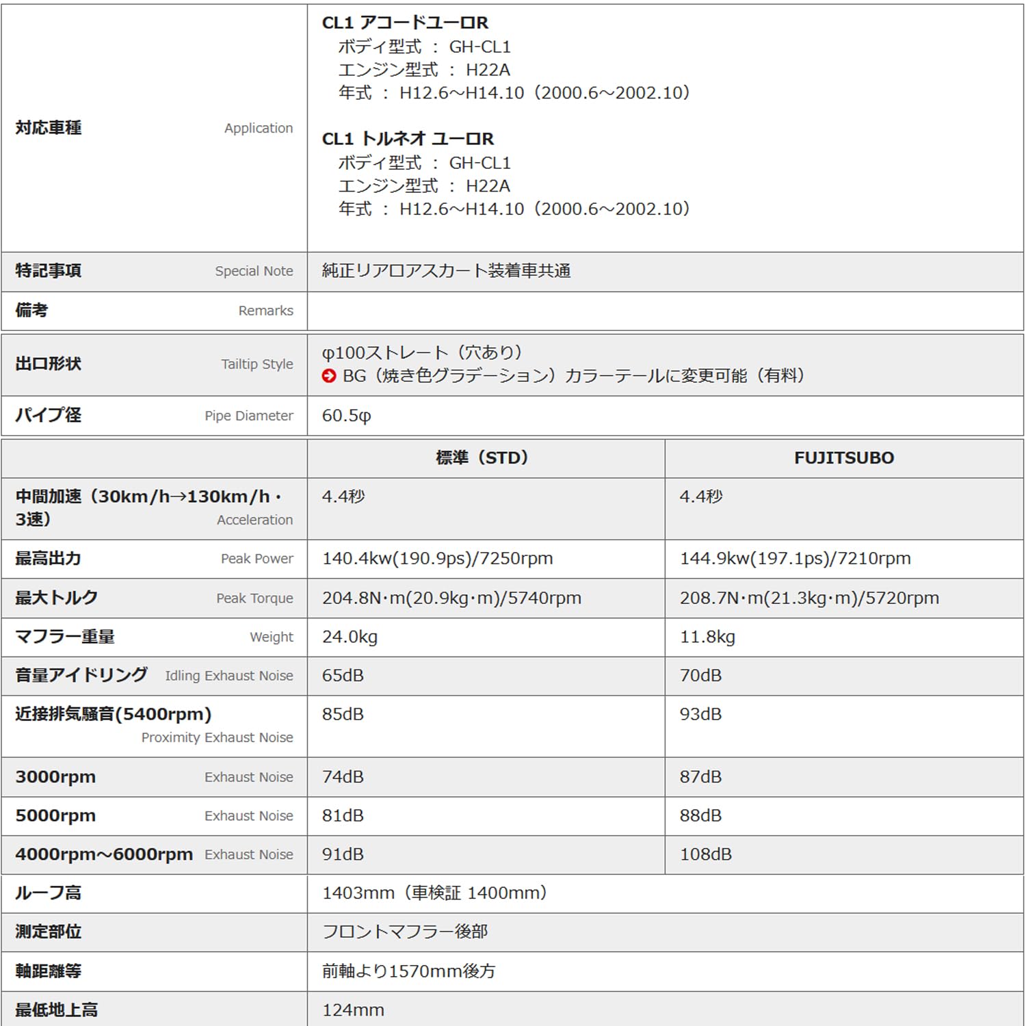The width and height of the screenshot is (1026, 1026).
Task: Open the BG（焼き色グラデーション）カラーテール link
Action: coord(573,376)
